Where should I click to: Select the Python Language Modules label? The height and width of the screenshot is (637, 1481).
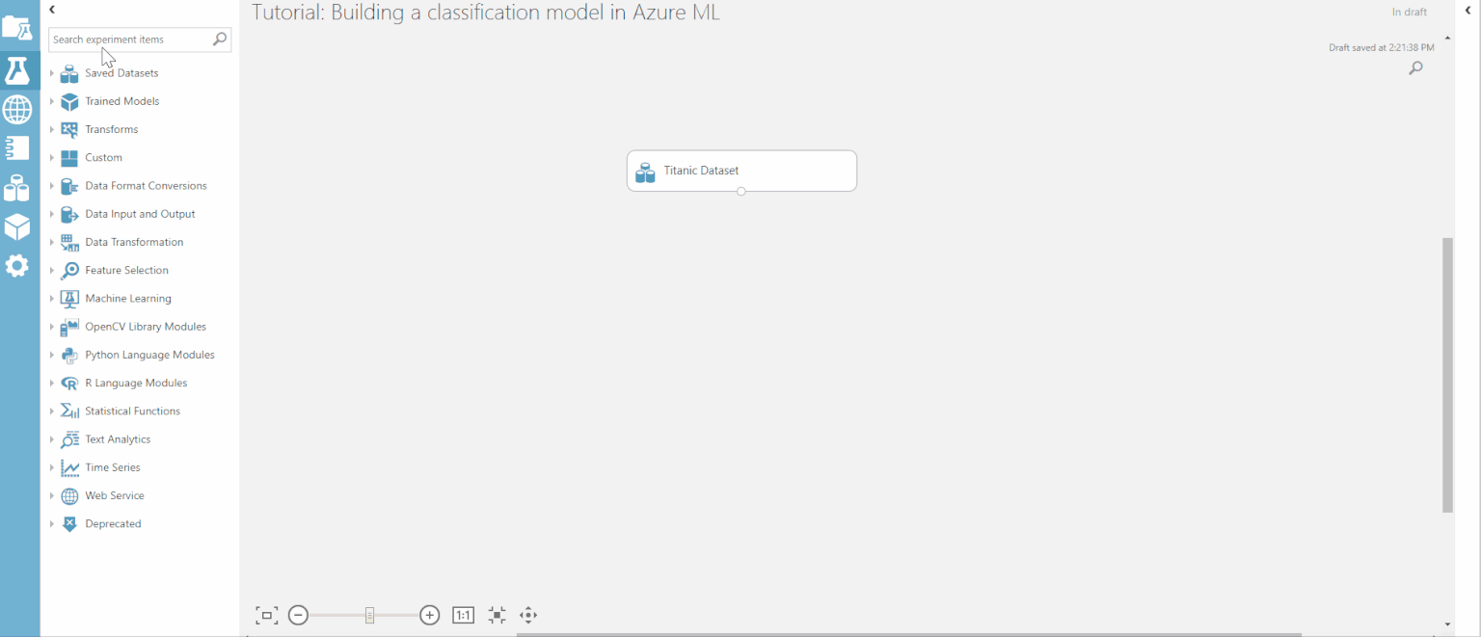[150, 355]
